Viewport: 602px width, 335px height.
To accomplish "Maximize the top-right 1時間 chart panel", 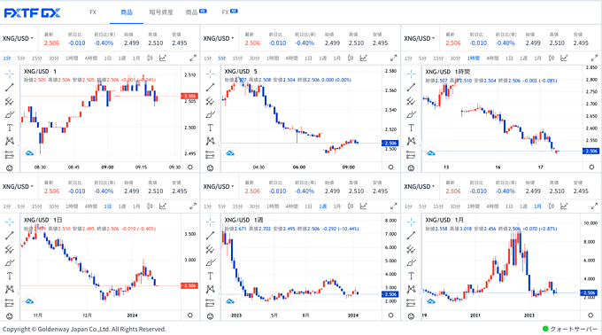I will pos(594,58).
